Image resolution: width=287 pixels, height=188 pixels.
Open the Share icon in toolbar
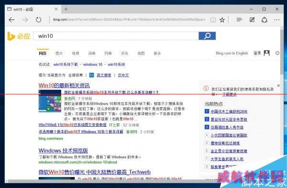265,20
